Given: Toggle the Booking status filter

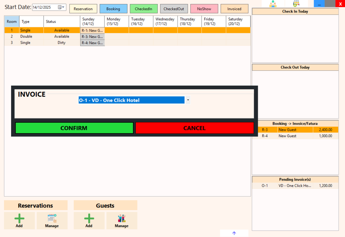Looking at the screenshot, I should 113,8.
